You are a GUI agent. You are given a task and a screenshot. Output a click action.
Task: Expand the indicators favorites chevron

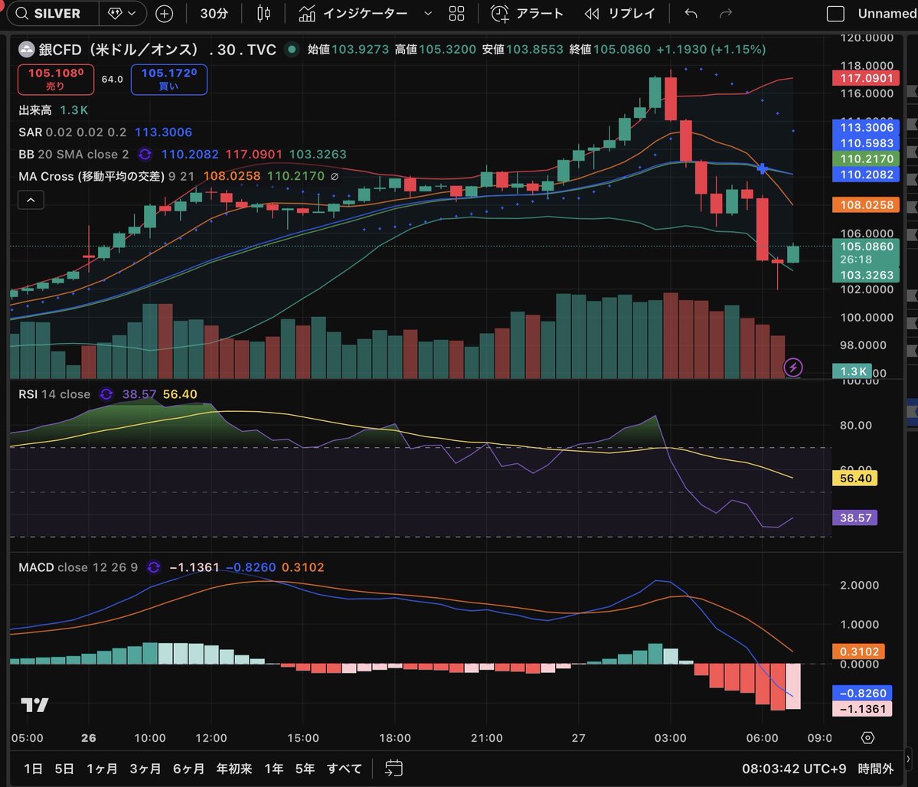click(x=428, y=14)
